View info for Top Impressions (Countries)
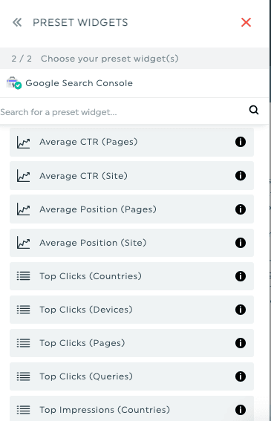 241,410
